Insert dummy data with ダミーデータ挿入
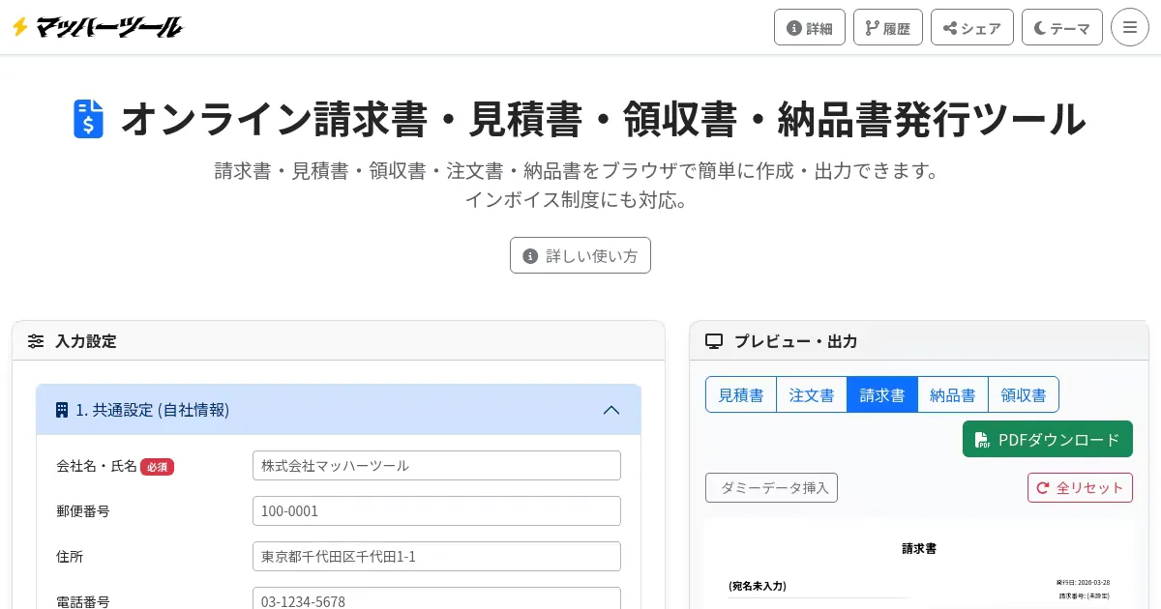Viewport: 1161px width, 609px height. pyautogui.click(x=771, y=487)
